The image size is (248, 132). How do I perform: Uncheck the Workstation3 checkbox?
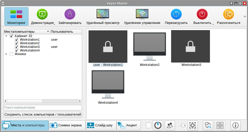pyautogui.click(x=17, y=47)
